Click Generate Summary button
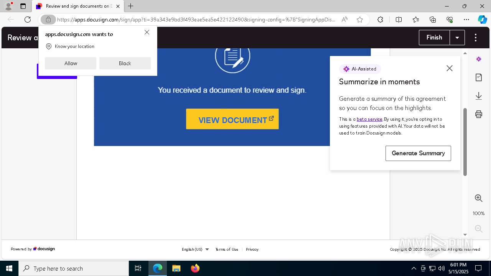The width and height of the screenshot is (491, 276). pyautogui.click(x=418, y=153)
